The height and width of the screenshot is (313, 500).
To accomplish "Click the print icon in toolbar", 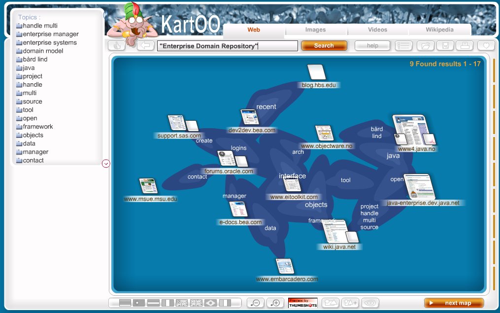I will click(464, 46).
